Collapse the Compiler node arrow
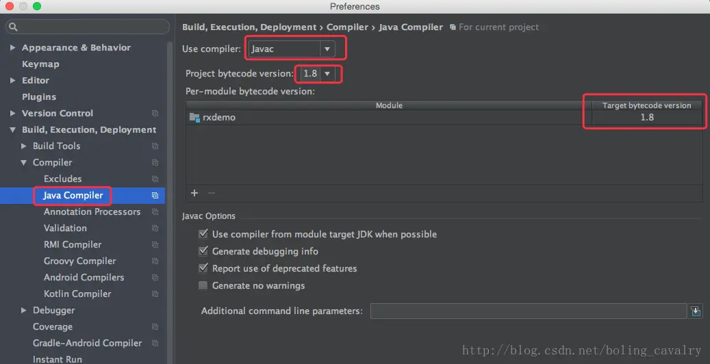The width and height of the screenshot is (710, 364). point(23,163)
